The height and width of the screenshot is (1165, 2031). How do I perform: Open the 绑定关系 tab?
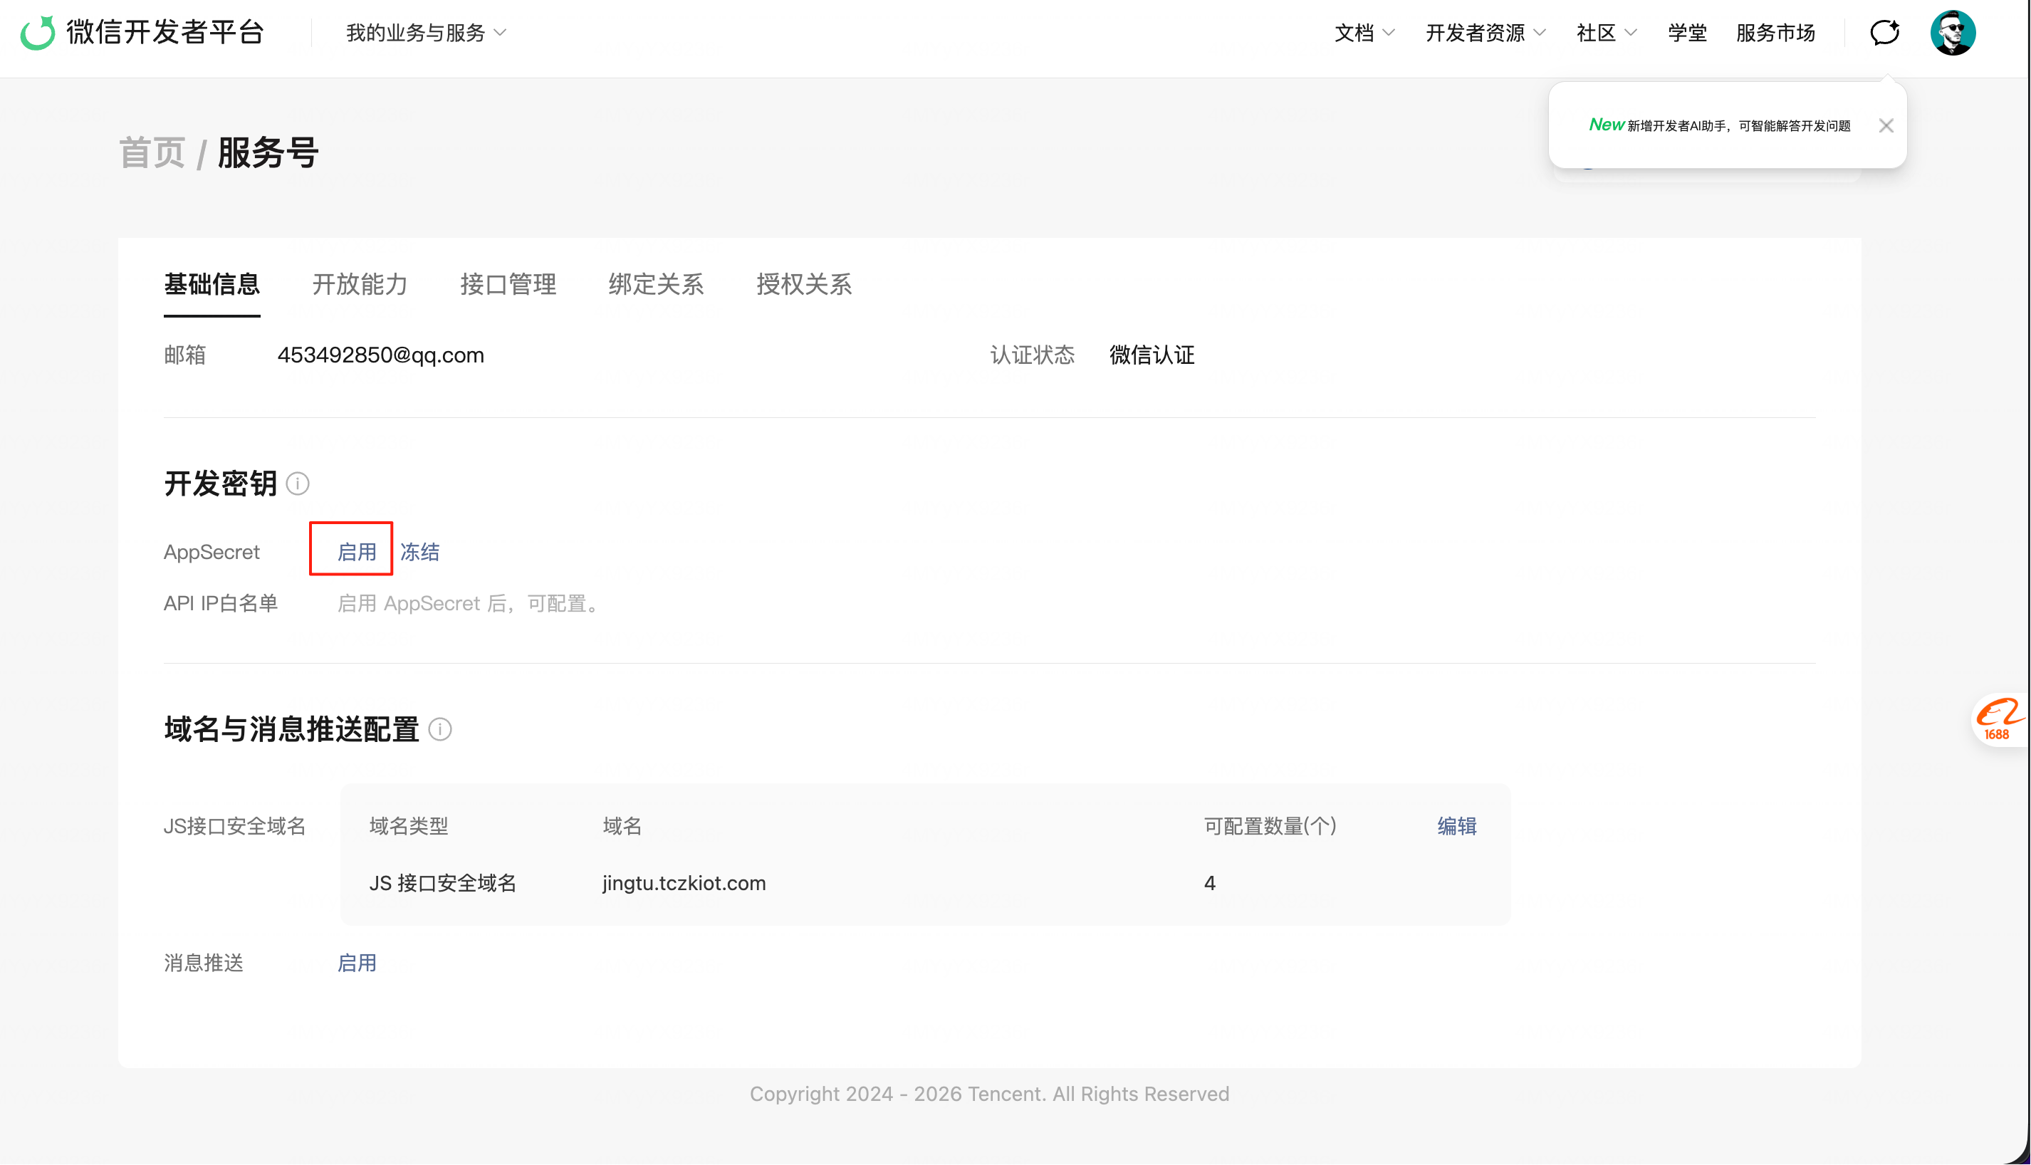656,285
